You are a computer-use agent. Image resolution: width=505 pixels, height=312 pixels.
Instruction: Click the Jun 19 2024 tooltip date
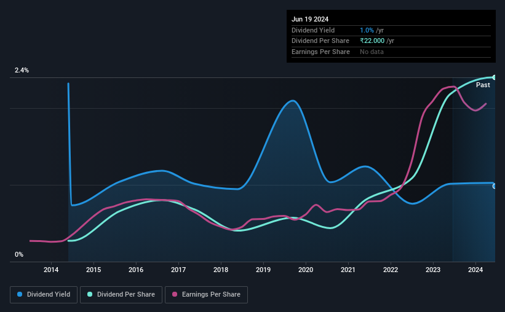(x=310, y=19)
